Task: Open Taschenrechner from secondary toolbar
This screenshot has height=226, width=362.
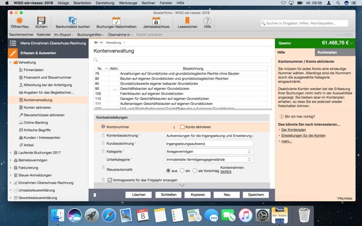Action: (21, 35)
